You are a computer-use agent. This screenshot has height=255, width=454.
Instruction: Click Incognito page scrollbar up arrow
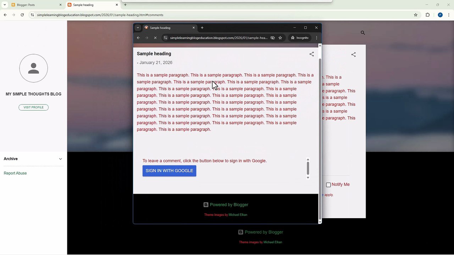pos(320,45)
